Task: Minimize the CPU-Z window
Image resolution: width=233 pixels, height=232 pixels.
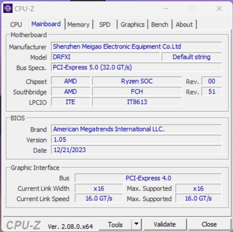Action: 166,9
